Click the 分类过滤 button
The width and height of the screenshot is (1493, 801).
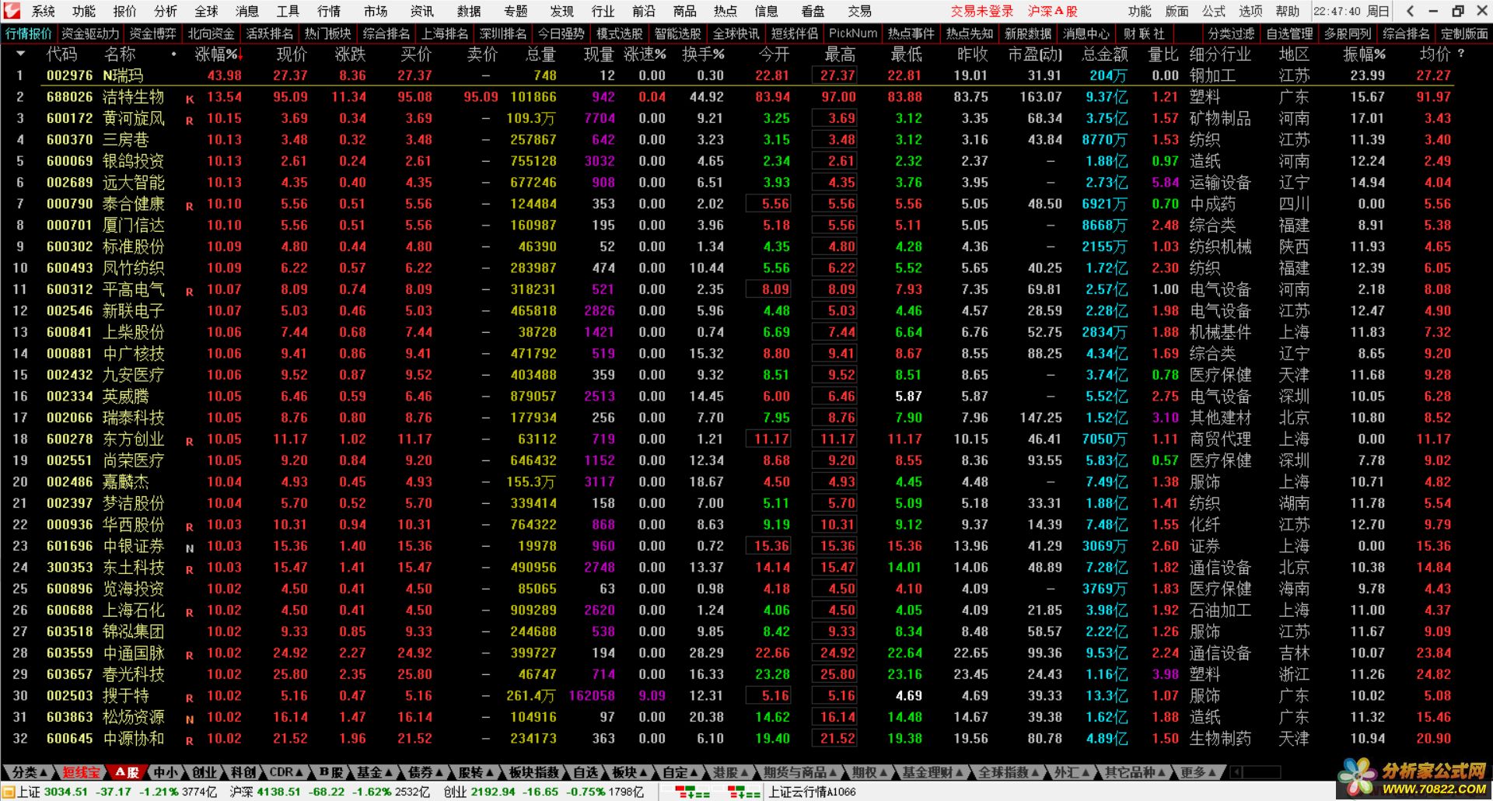coord(1231,33)
